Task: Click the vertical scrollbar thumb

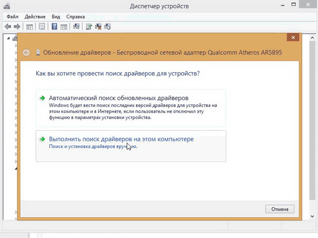Action: tap(312, 121)
